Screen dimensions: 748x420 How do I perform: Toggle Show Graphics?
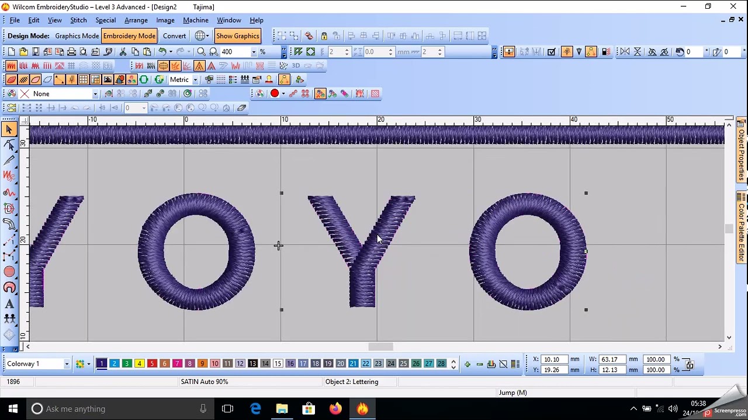[x=237, y=36]
